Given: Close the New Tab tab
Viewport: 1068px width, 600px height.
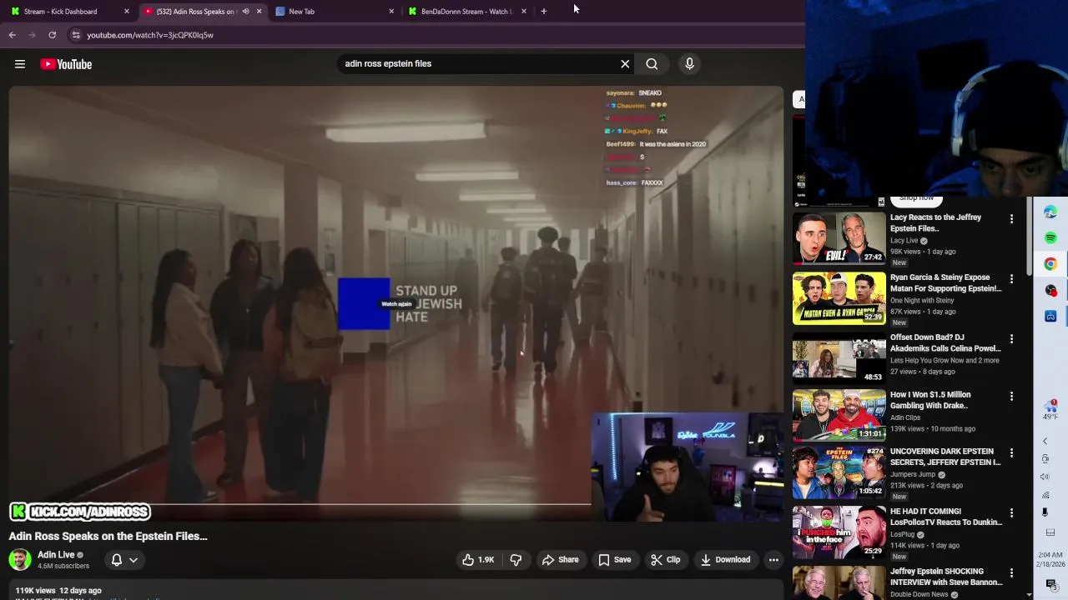Looking at the screenshot, I should (391, 12).
